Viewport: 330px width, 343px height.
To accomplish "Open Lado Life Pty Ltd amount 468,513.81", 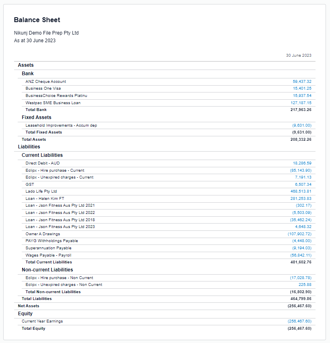I will [x=301, y=191].
